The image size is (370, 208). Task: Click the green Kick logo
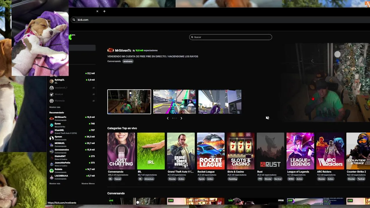click(x=70, y=37)
